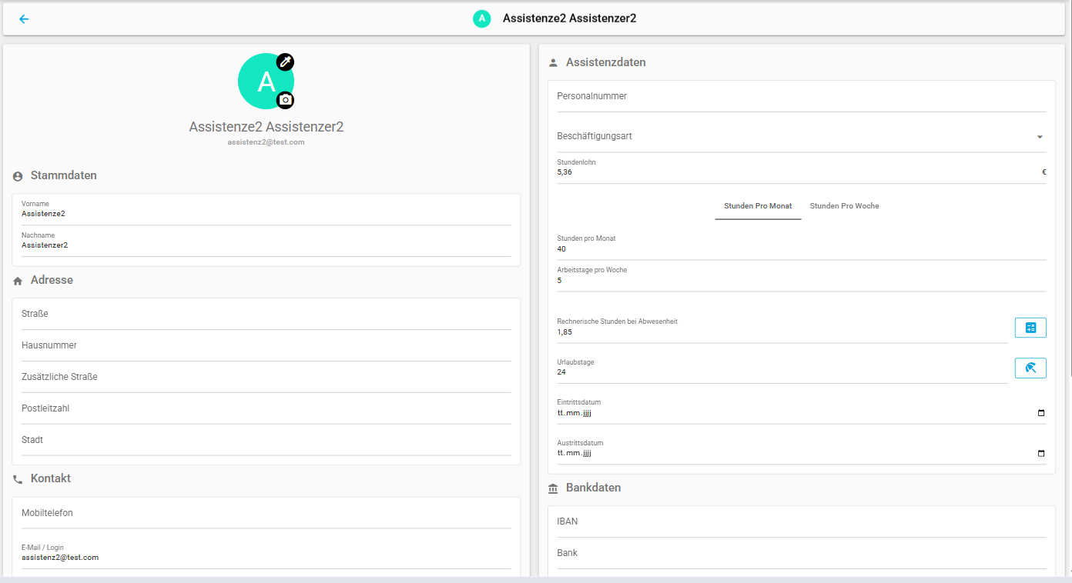The width and height of the screenshot is (1072, 583).
Task: Click the camera icon on avatar
Action: tap(286, 100)
